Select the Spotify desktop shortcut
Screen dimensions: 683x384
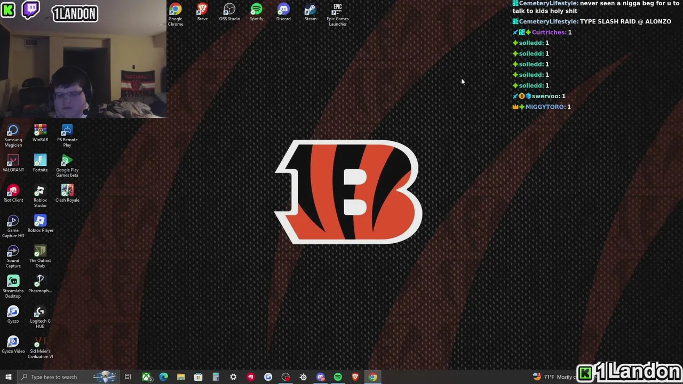(257, 12)
